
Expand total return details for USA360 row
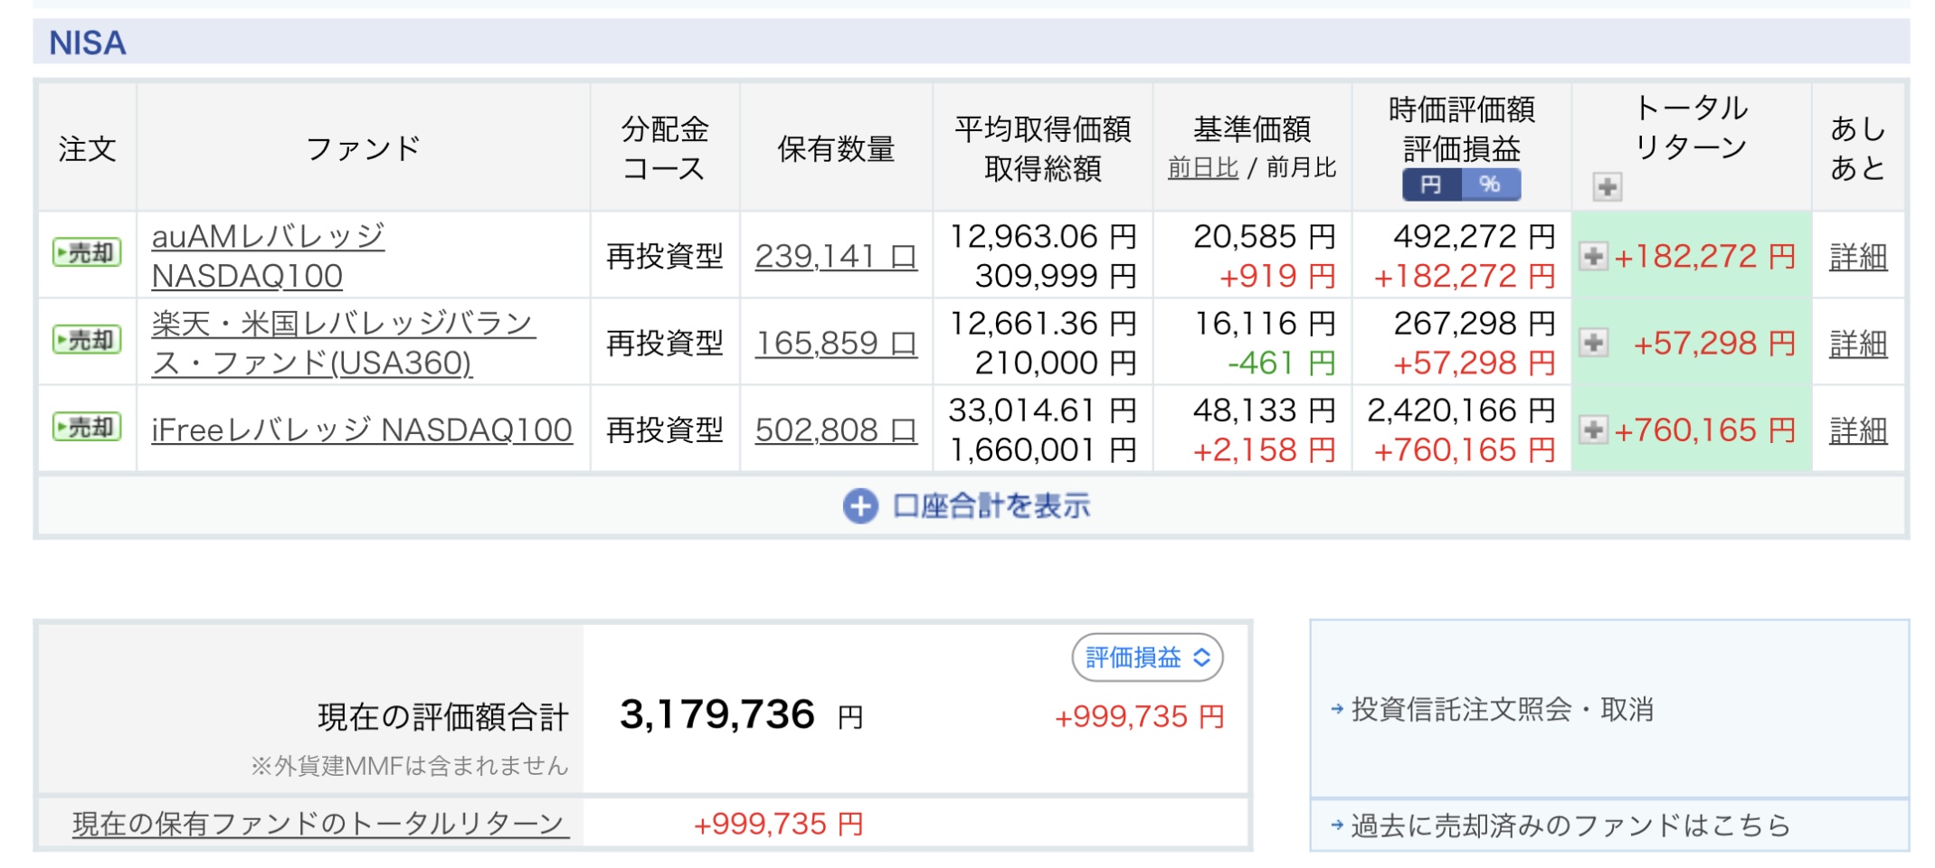coord(1593,343)
